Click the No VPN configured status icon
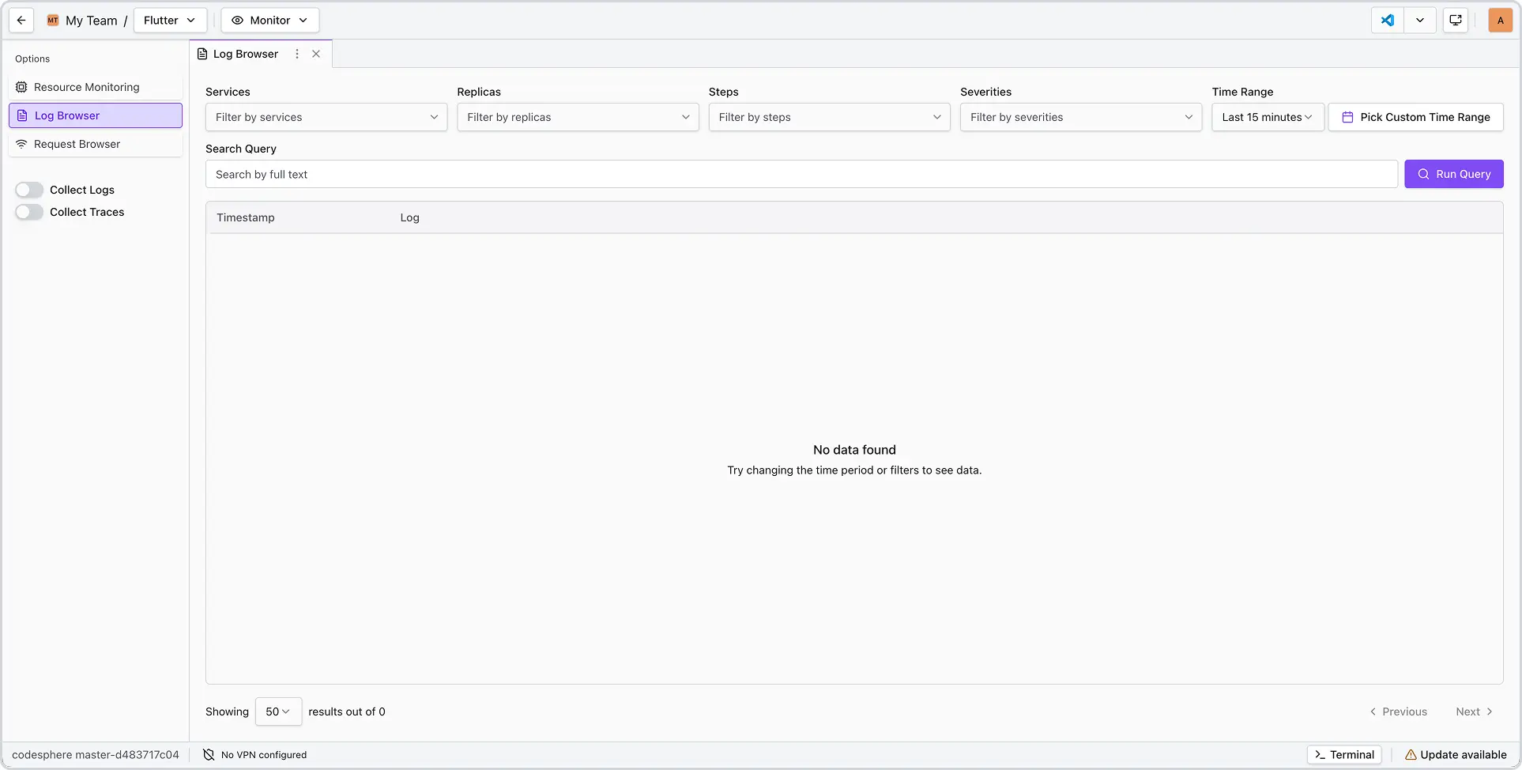The height and width of the screenshot is (770, 1522). (207, 754)
